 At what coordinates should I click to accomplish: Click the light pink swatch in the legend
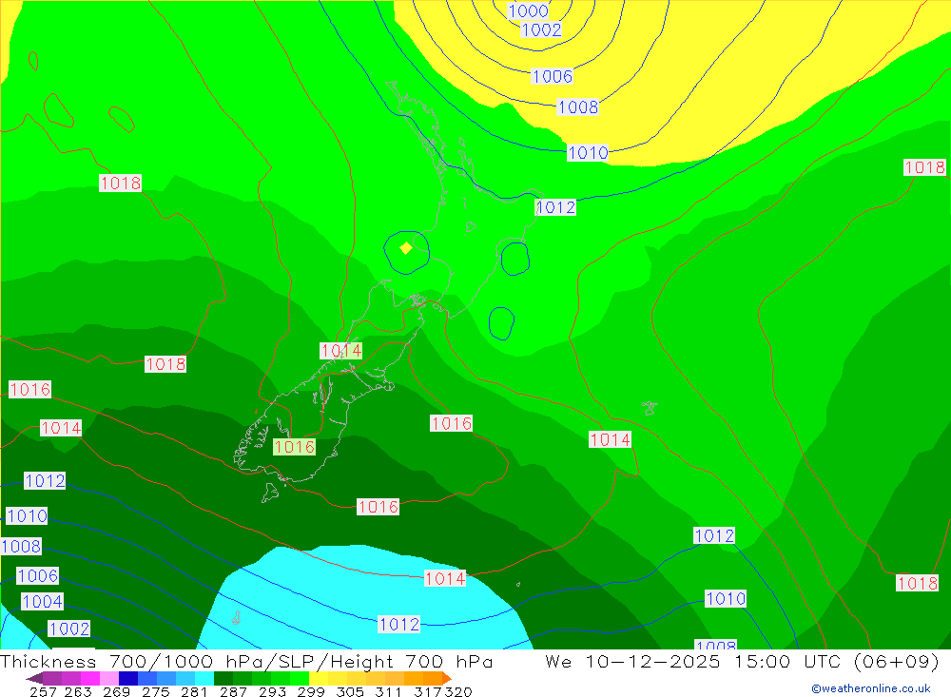(109, 678)
